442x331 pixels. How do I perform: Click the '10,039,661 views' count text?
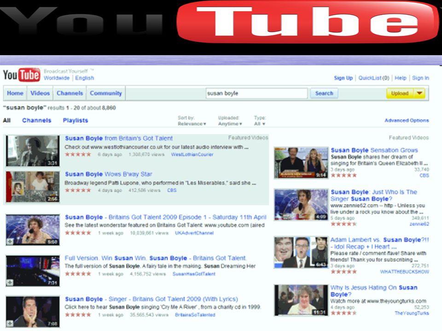(x=149, y=233)
